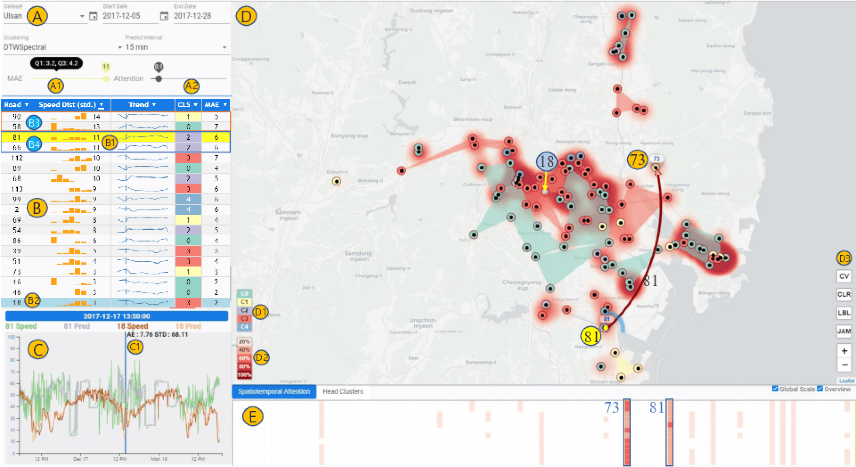Uncheck the Overview checkbox
The height and width of the screenshot is (467, 856).
(820, 389)
